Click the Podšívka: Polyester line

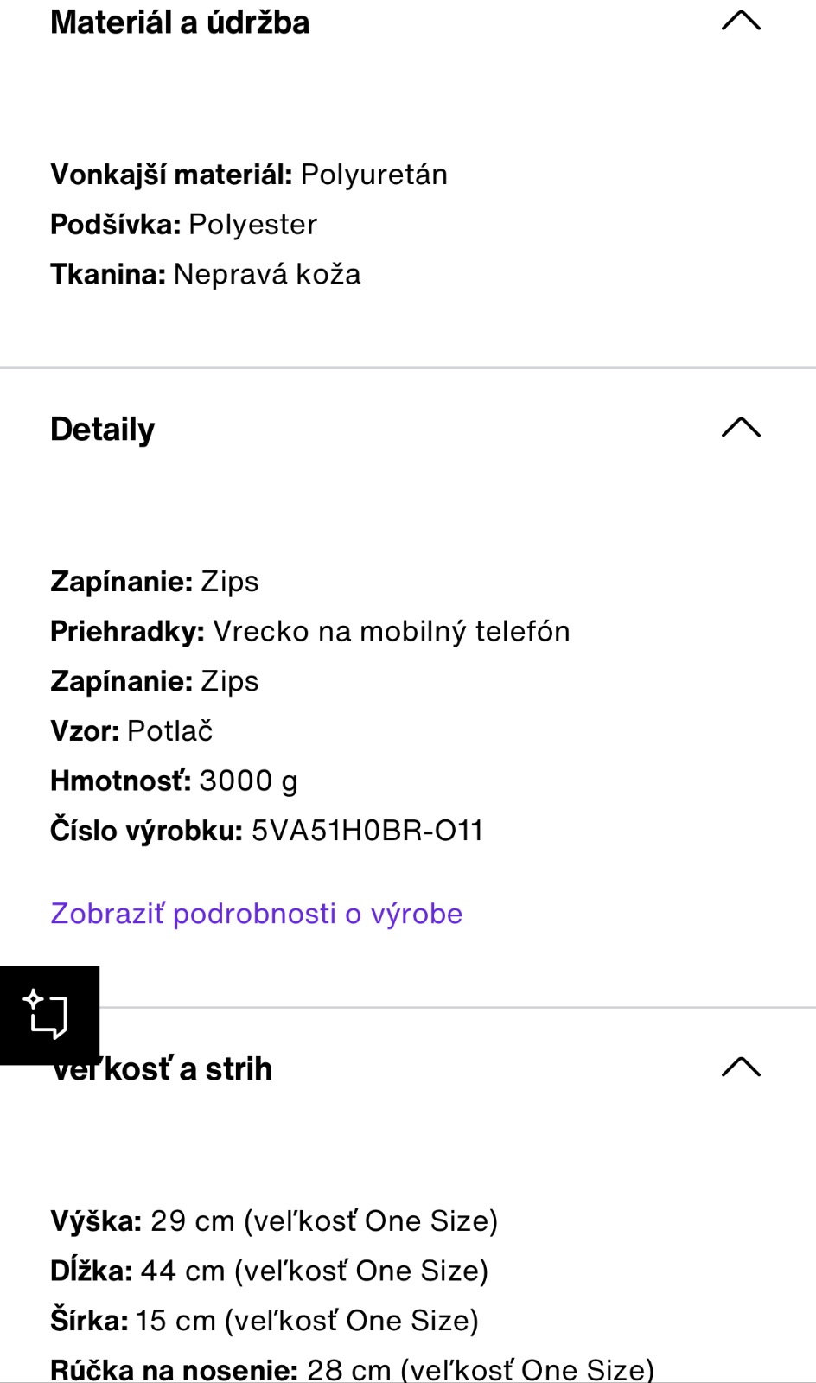coord(183,225)
